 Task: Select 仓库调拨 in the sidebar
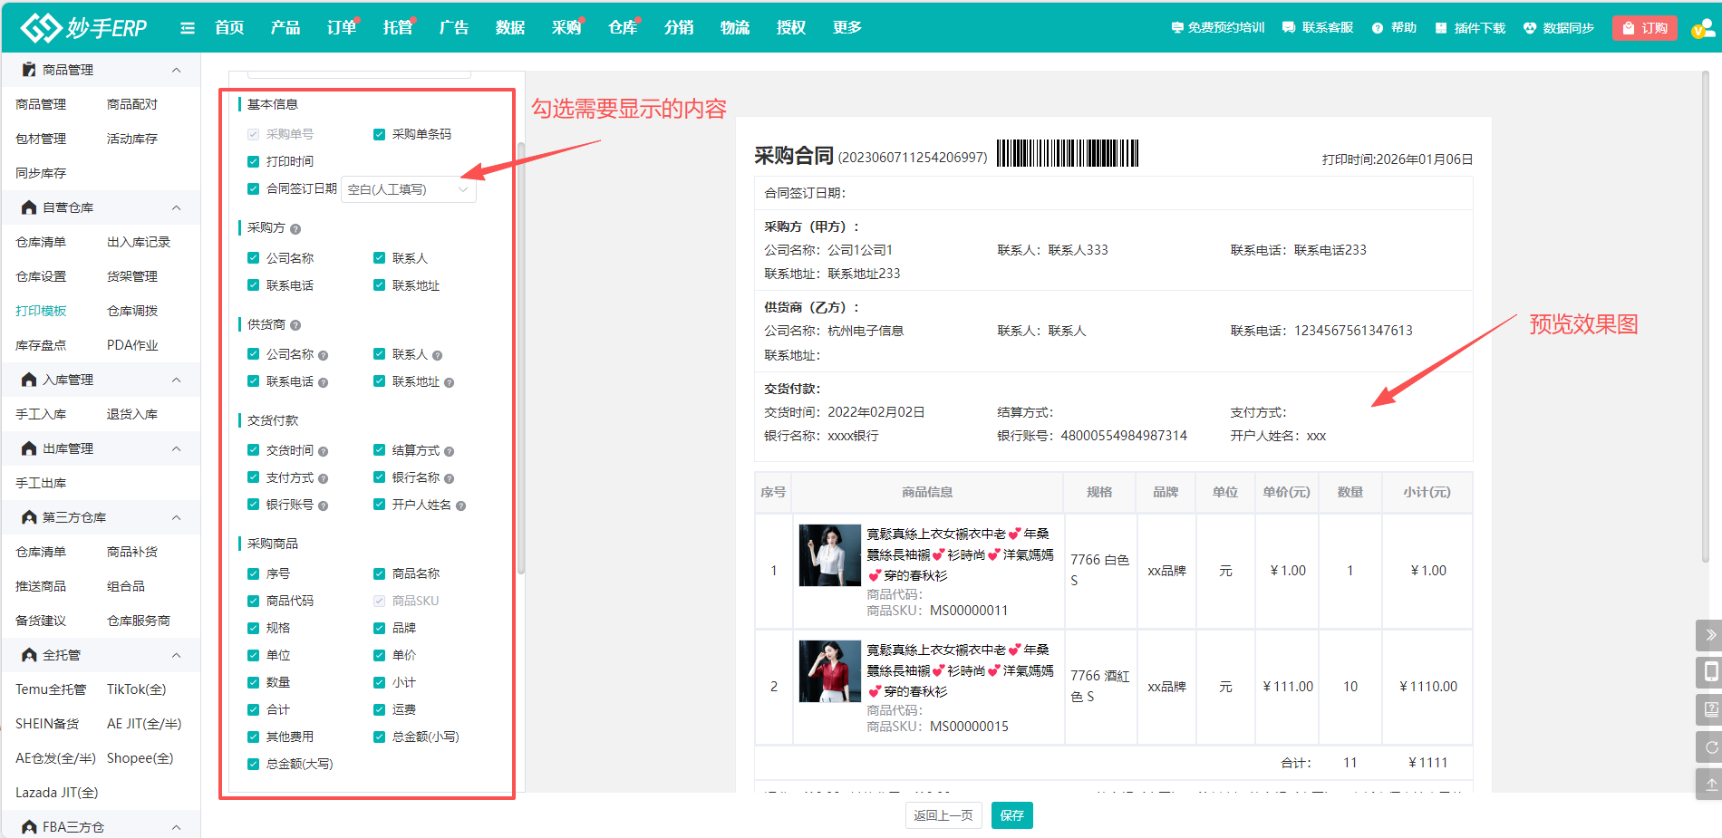[132, 311]
